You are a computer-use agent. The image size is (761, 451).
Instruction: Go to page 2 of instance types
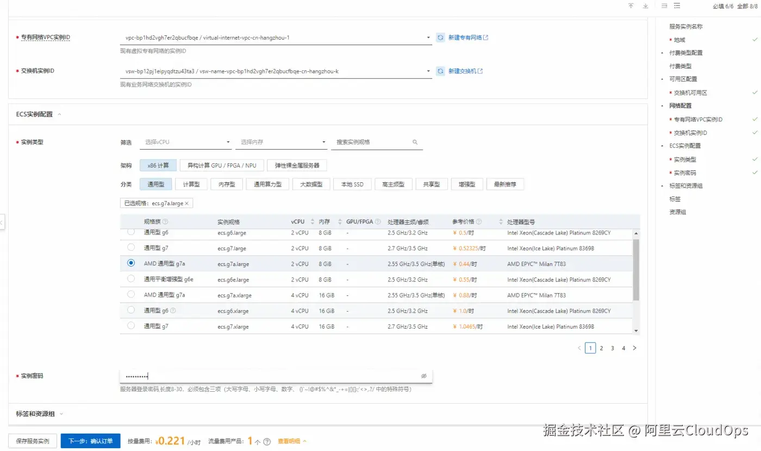(601, 348)
